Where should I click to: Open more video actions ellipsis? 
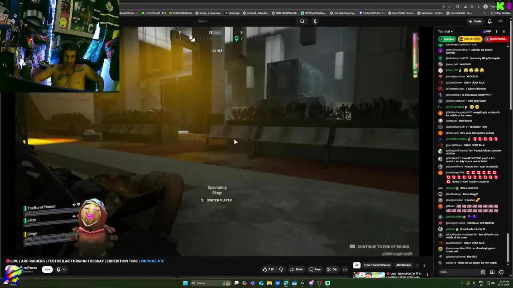pos(345,269)
